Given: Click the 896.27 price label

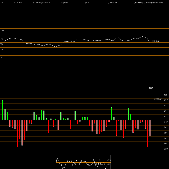Looking at the screenshot, I should pyautogui.click(x=159, y=99).
